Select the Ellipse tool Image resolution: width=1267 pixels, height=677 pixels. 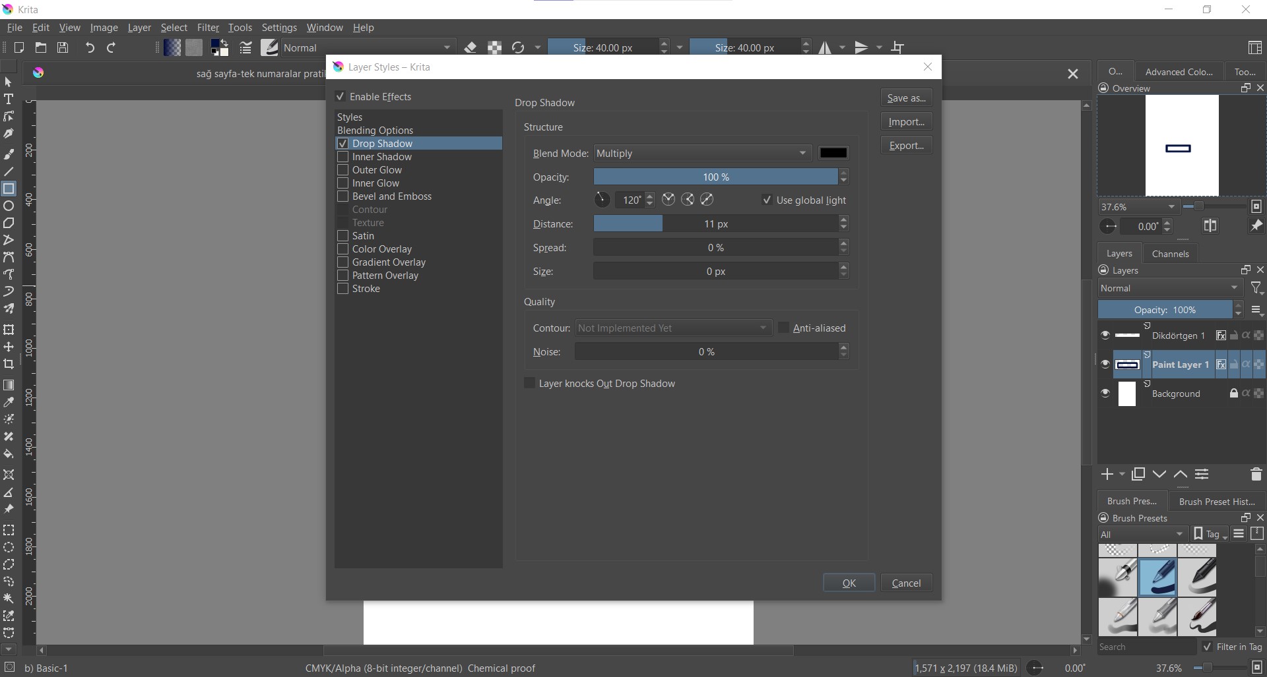pos(9,206)
